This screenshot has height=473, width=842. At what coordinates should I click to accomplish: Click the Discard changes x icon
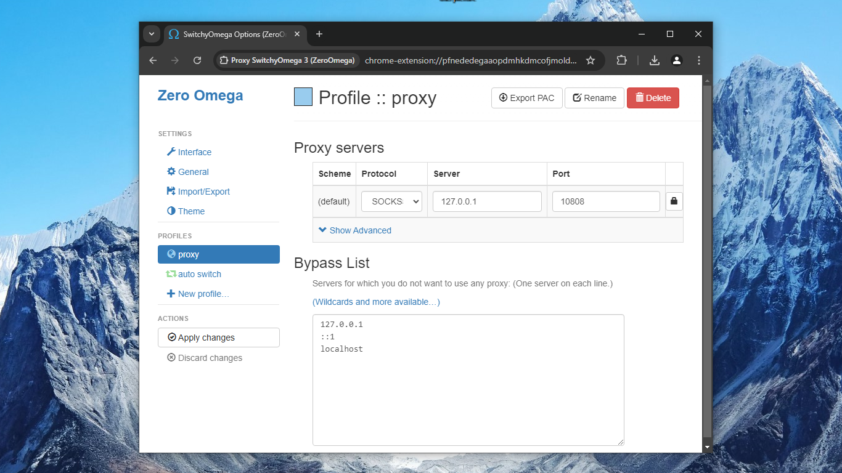[x=171, y=358]
